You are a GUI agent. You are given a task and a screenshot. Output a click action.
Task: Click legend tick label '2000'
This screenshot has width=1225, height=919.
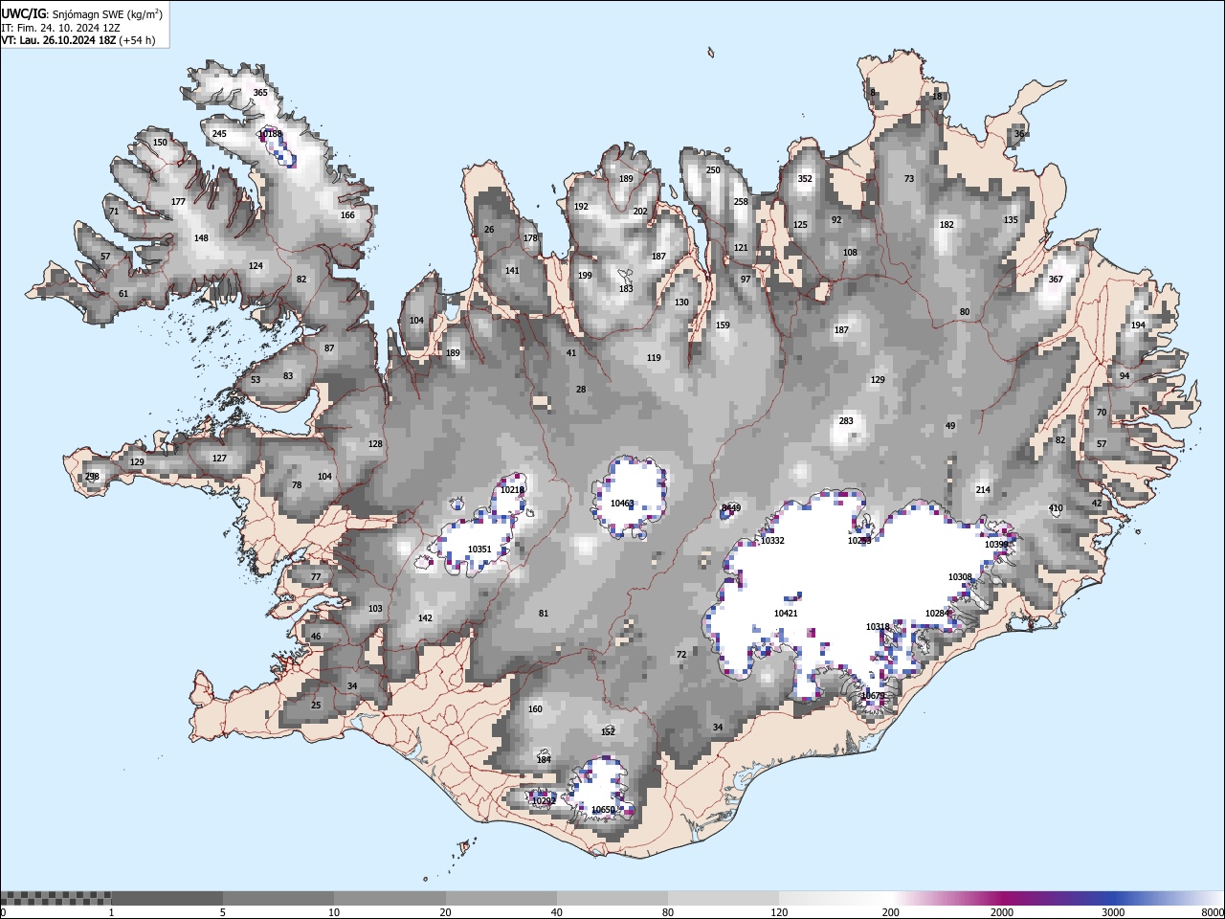1002,912
